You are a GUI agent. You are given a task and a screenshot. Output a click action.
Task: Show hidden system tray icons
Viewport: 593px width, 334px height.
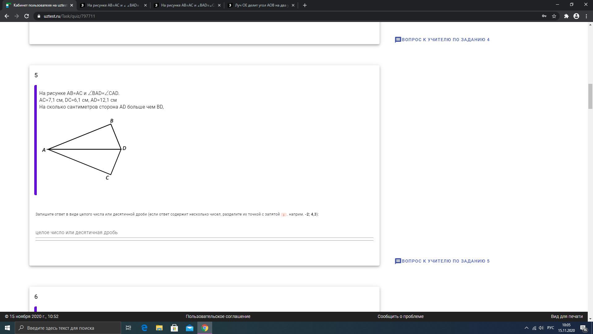(x=527, y=328)
